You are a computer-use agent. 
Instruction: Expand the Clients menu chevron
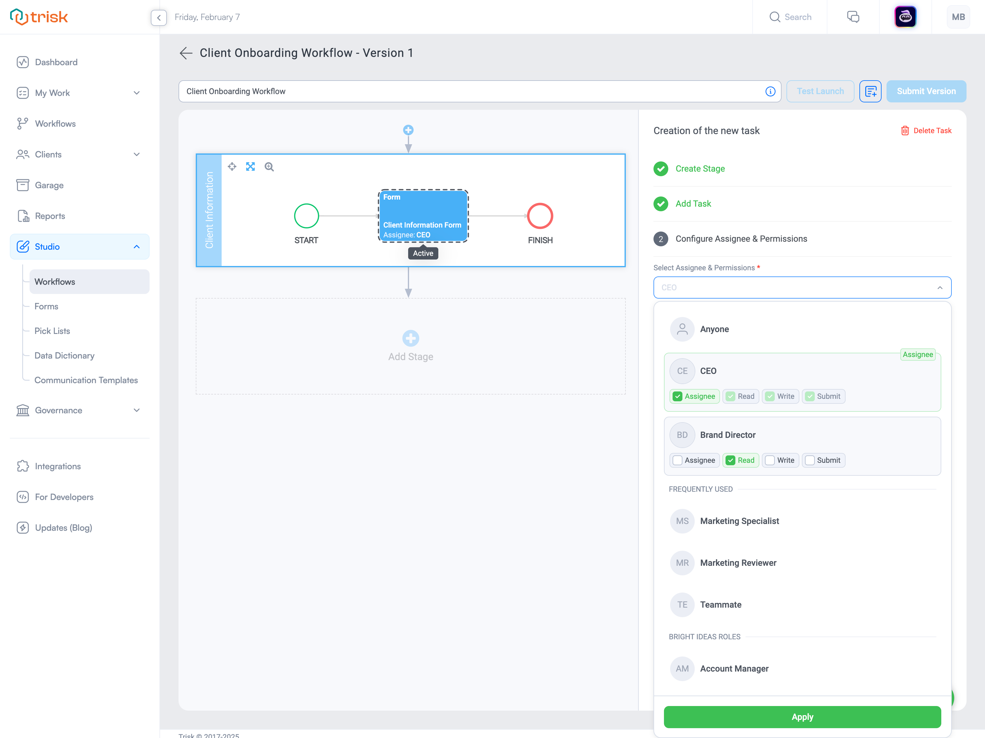[137, 154]
